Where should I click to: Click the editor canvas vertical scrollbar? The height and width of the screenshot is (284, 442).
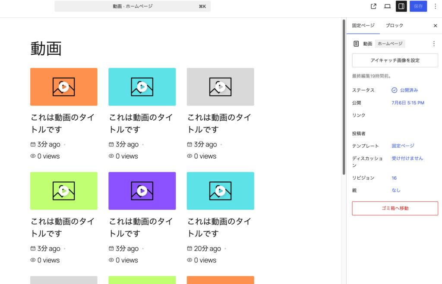pyautogui.click(x=344, y=97)
